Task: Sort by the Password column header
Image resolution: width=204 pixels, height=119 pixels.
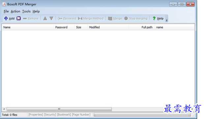Action: pyautogui.click(x=64, y=27)
